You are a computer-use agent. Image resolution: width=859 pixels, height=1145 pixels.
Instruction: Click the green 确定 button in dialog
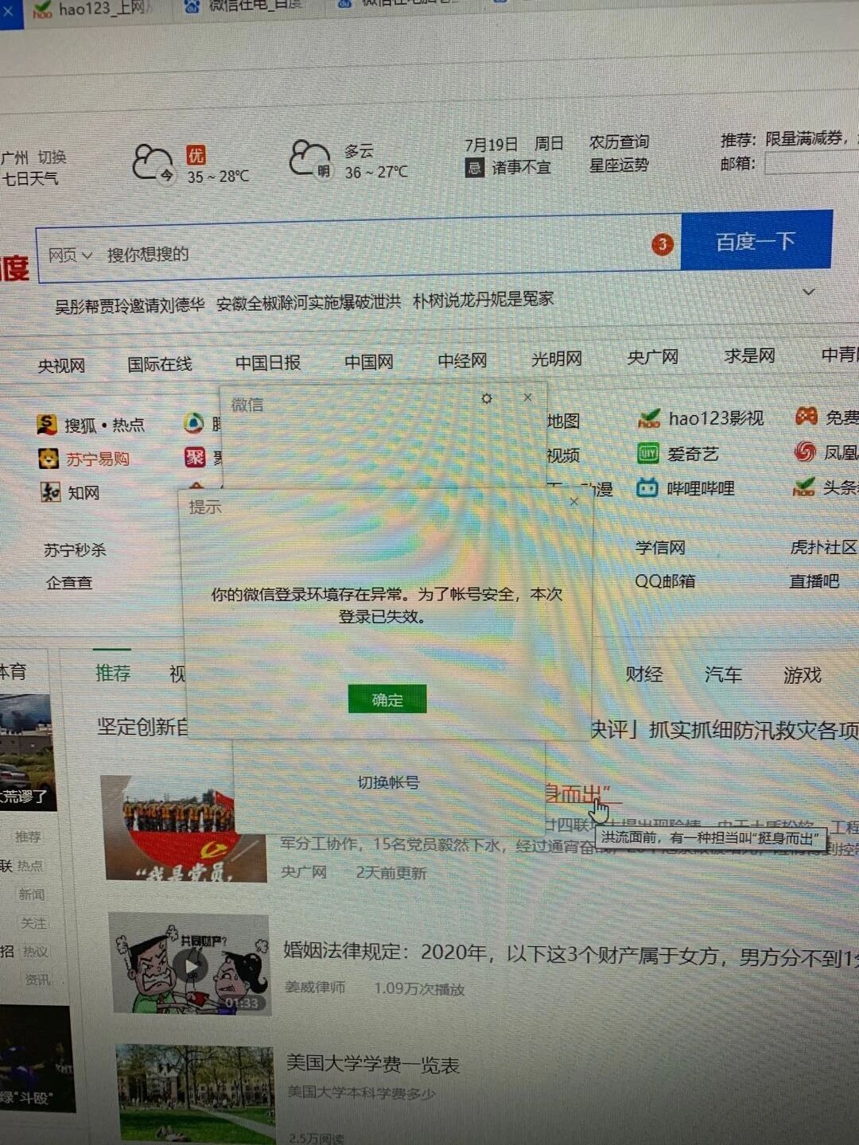[x=387, y=699]
